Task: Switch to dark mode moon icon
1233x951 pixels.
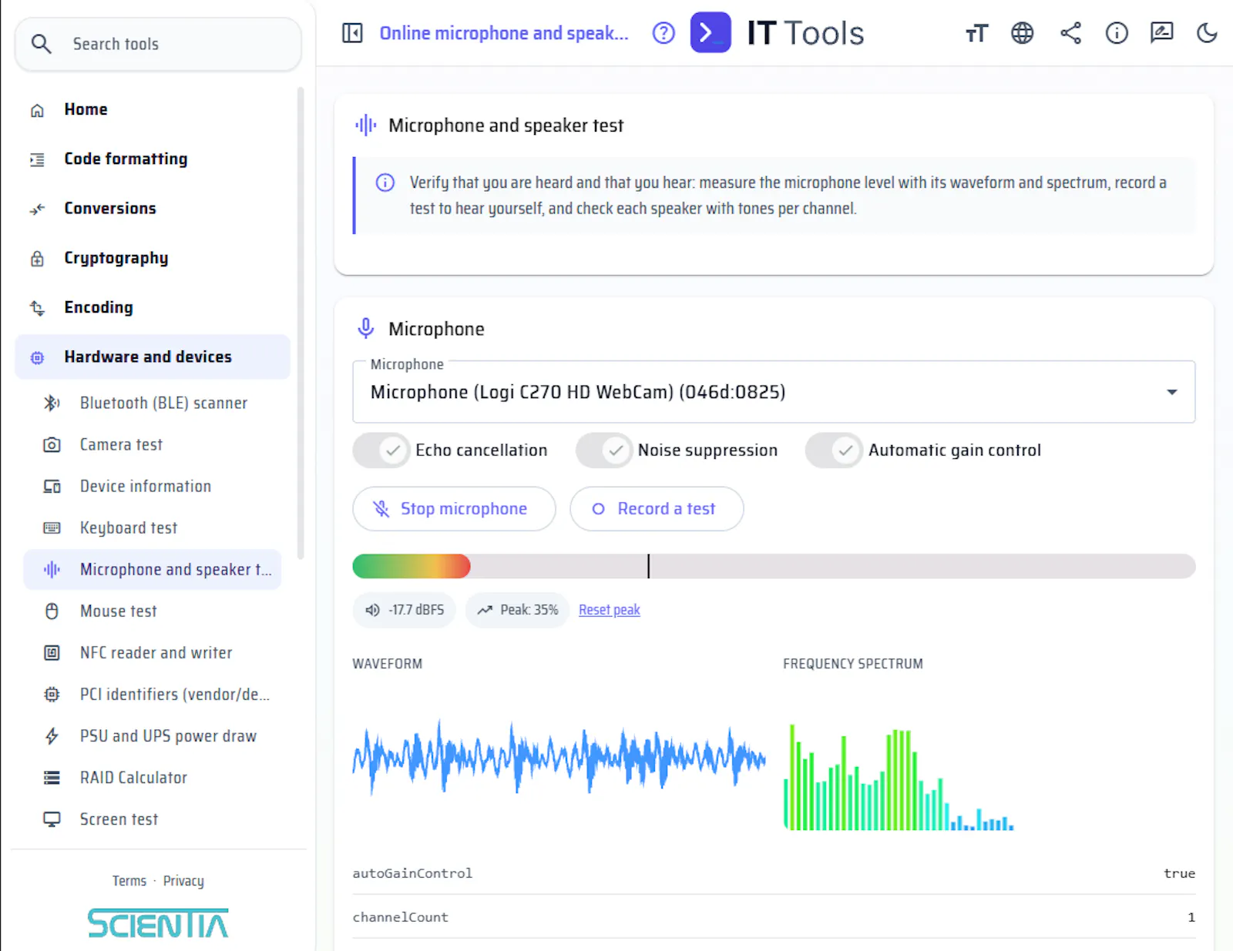Action: 1207,33
